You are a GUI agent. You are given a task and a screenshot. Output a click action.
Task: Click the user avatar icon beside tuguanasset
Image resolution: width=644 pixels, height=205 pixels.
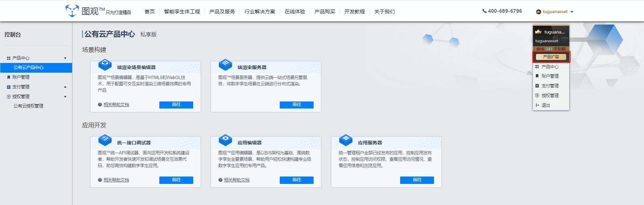tap(539, 12)
